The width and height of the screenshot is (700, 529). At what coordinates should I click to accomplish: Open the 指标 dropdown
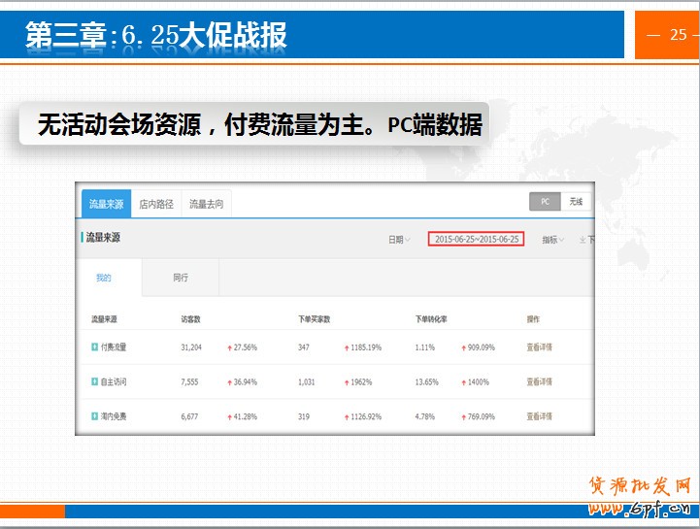[x=552, y=240]
